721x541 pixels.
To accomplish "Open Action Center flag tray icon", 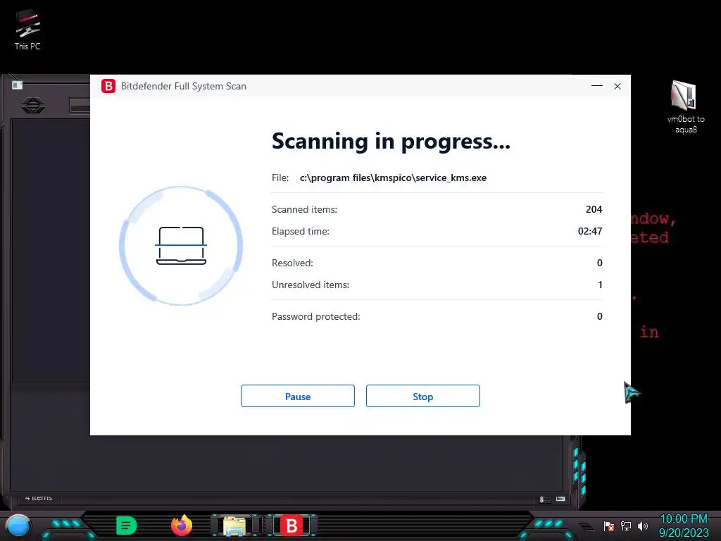I will coord(609,526).
